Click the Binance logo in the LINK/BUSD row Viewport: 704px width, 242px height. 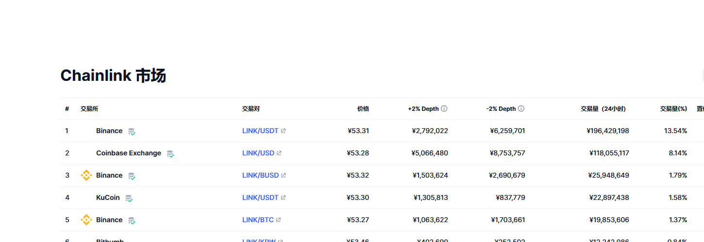(86, 175)
